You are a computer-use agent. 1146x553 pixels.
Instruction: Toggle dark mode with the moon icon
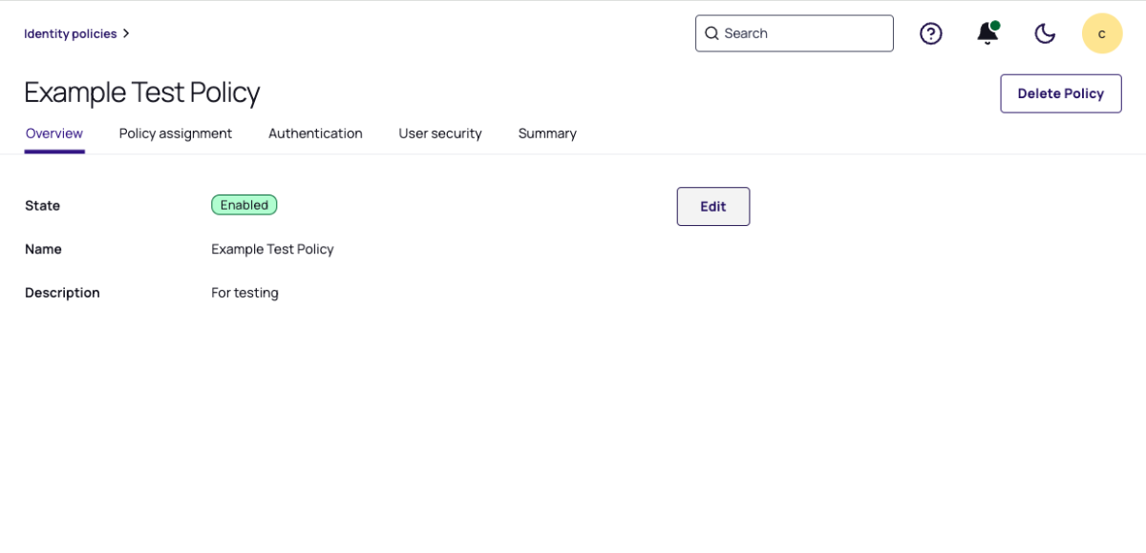pos(1045,33)
